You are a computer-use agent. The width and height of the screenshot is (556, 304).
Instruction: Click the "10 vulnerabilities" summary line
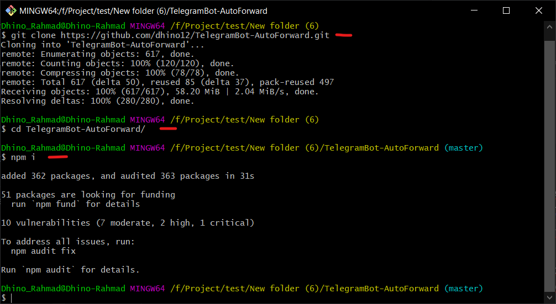pos(128,223)
